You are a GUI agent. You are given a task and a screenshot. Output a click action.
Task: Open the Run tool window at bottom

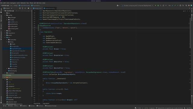click(16, 106)
